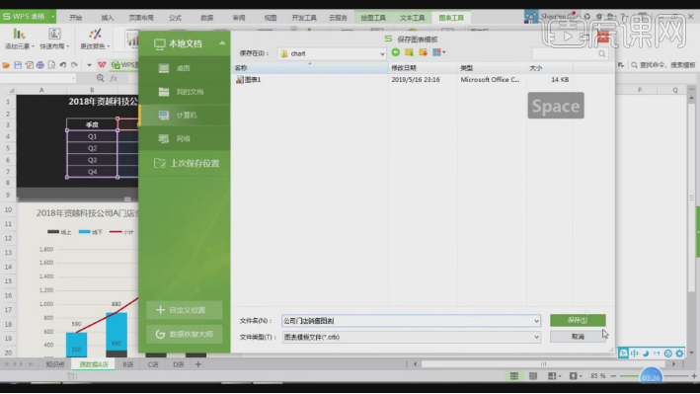Open the 页面布局 ribbon tab
The image size is (700, 394).
(x=141, y=18)
